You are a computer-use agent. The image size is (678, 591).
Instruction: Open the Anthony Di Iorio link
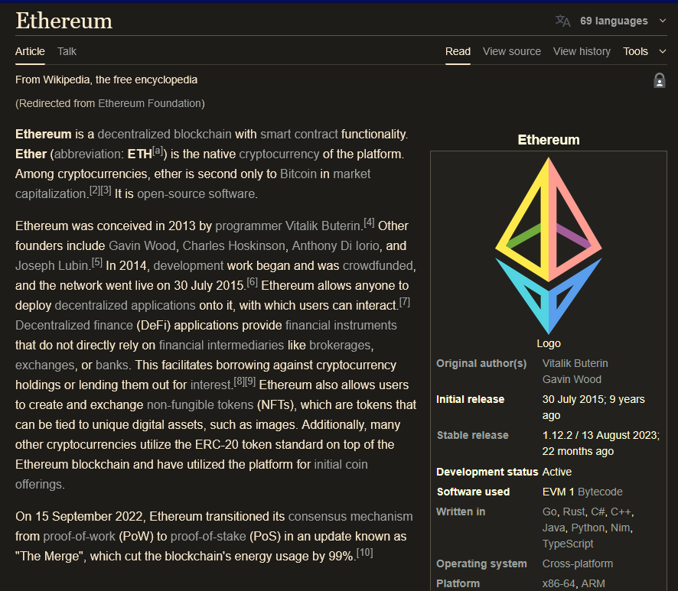pos(335,246)
